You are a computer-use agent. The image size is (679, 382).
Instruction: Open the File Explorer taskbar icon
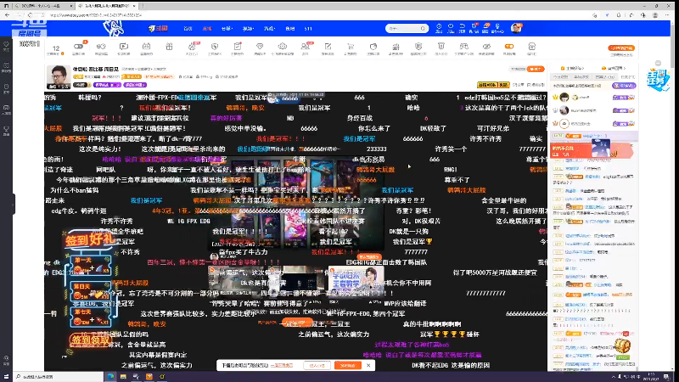point(123,377)
